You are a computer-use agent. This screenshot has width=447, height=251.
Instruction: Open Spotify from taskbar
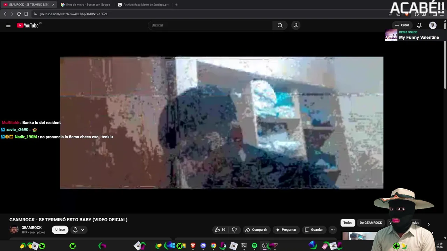tap(254, 246)
